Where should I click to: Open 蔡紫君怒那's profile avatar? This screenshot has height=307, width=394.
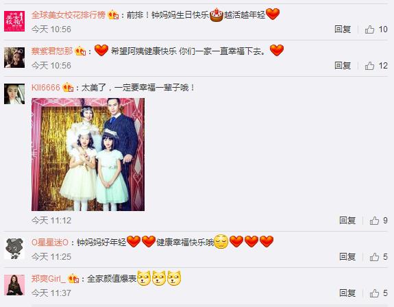[14, 58]
